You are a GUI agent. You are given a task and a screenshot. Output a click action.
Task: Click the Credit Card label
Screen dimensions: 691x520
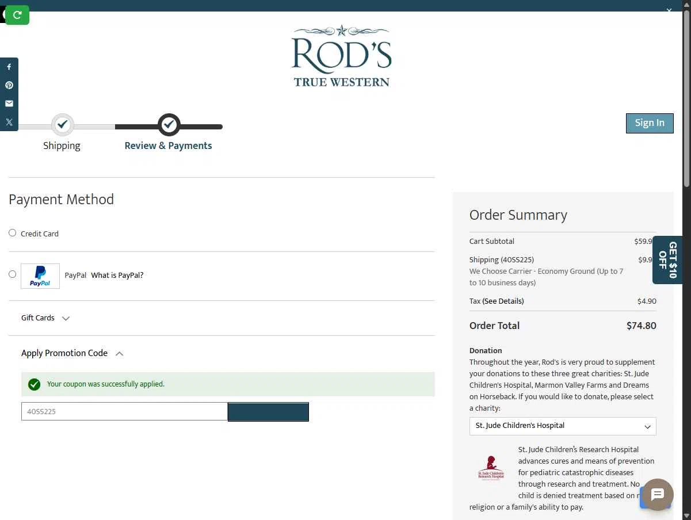pos(40,234)
